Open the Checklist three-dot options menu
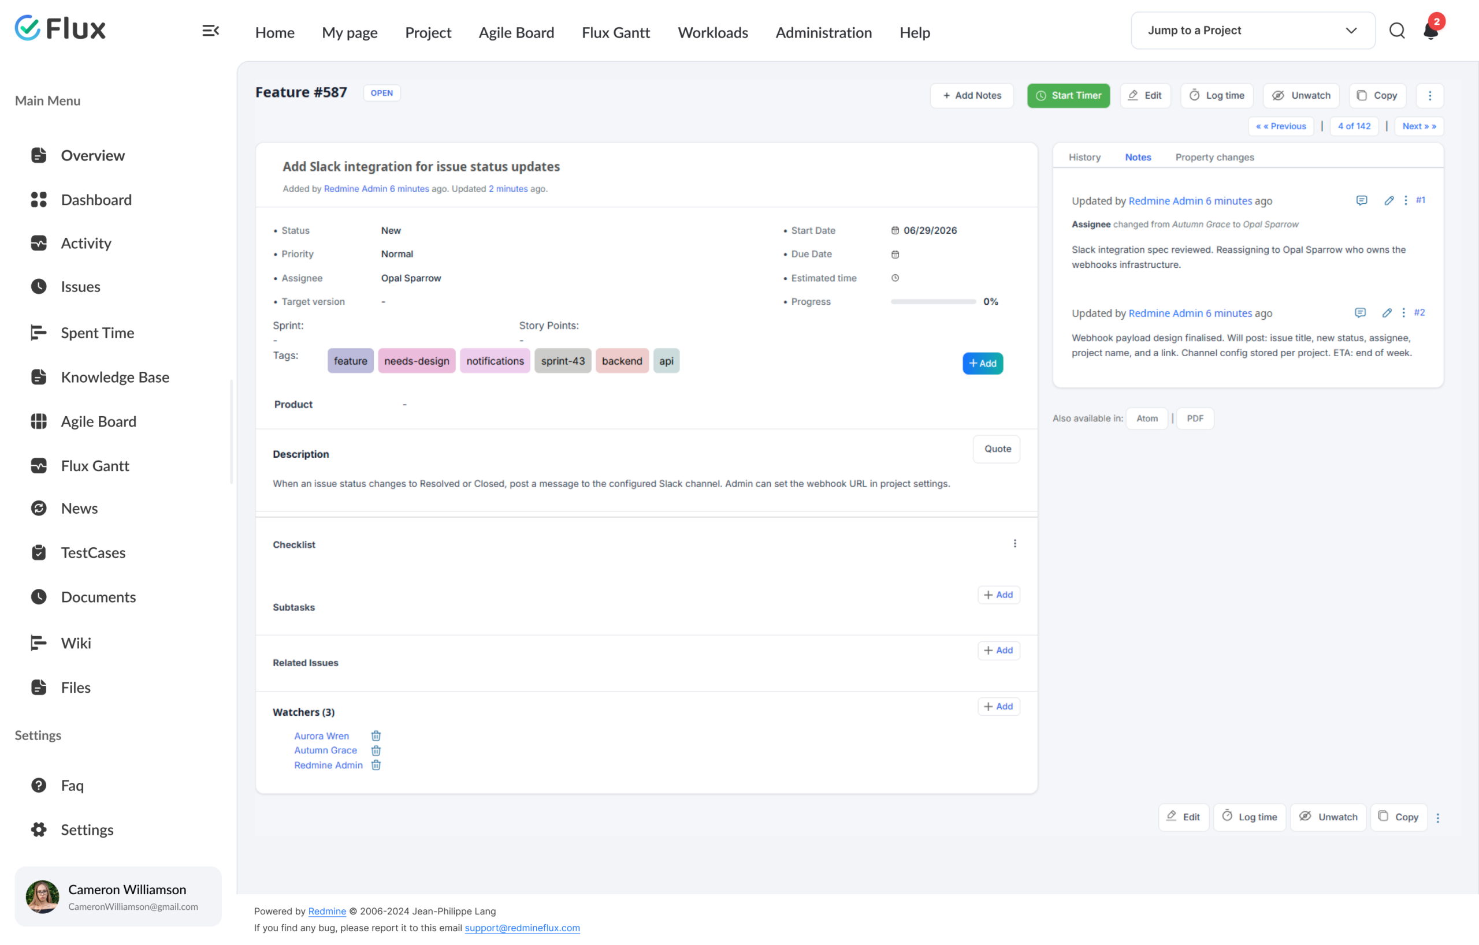The image size is (1479, 945). pyautogui.click(x=1015, y=544)
